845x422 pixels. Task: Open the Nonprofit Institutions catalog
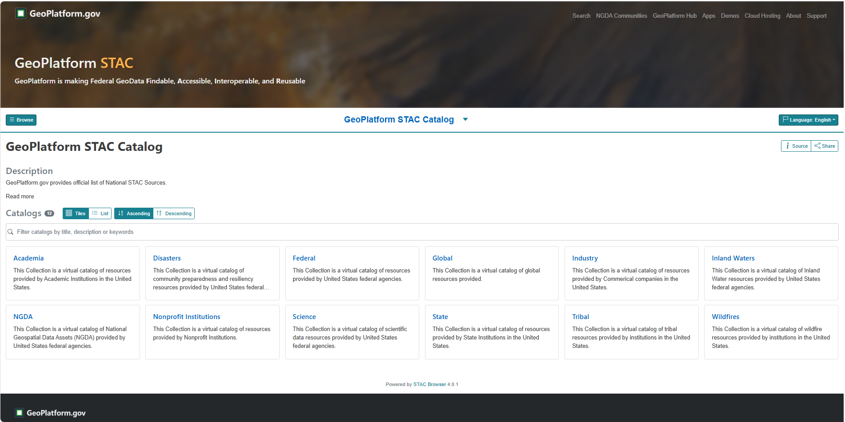coord(187,317)
